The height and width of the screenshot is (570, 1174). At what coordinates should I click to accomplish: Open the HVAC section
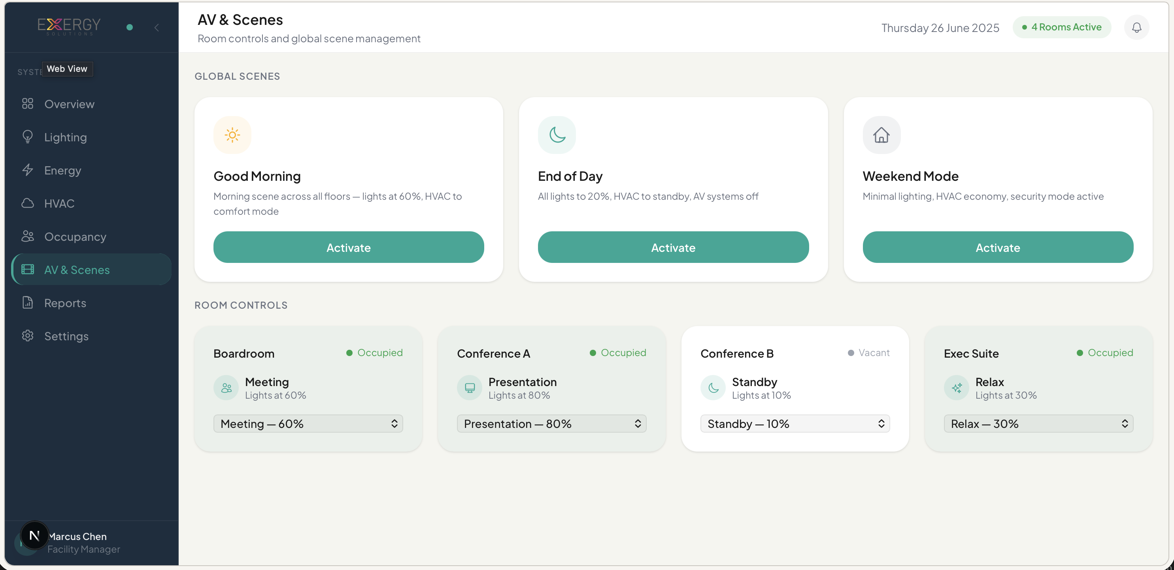point(91,203)
